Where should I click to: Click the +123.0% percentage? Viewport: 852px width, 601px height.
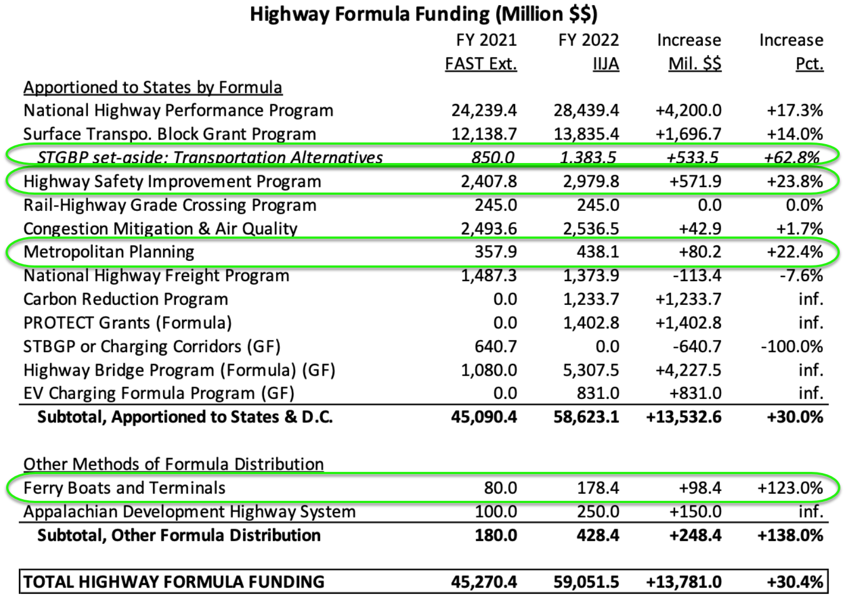pos(790,488)
